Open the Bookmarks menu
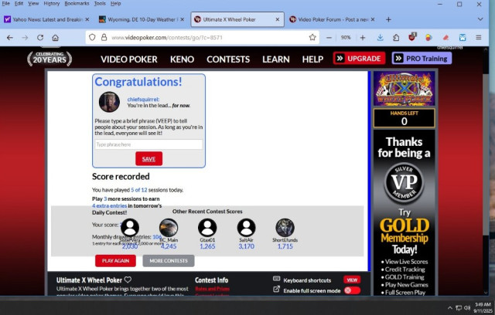The height and width of the screenshot is (315, 495). coord(77,3)
